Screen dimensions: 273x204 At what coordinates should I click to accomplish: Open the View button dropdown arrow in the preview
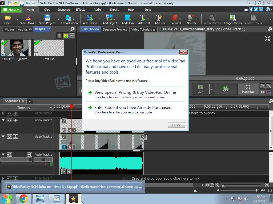click(x=211, y=89)
